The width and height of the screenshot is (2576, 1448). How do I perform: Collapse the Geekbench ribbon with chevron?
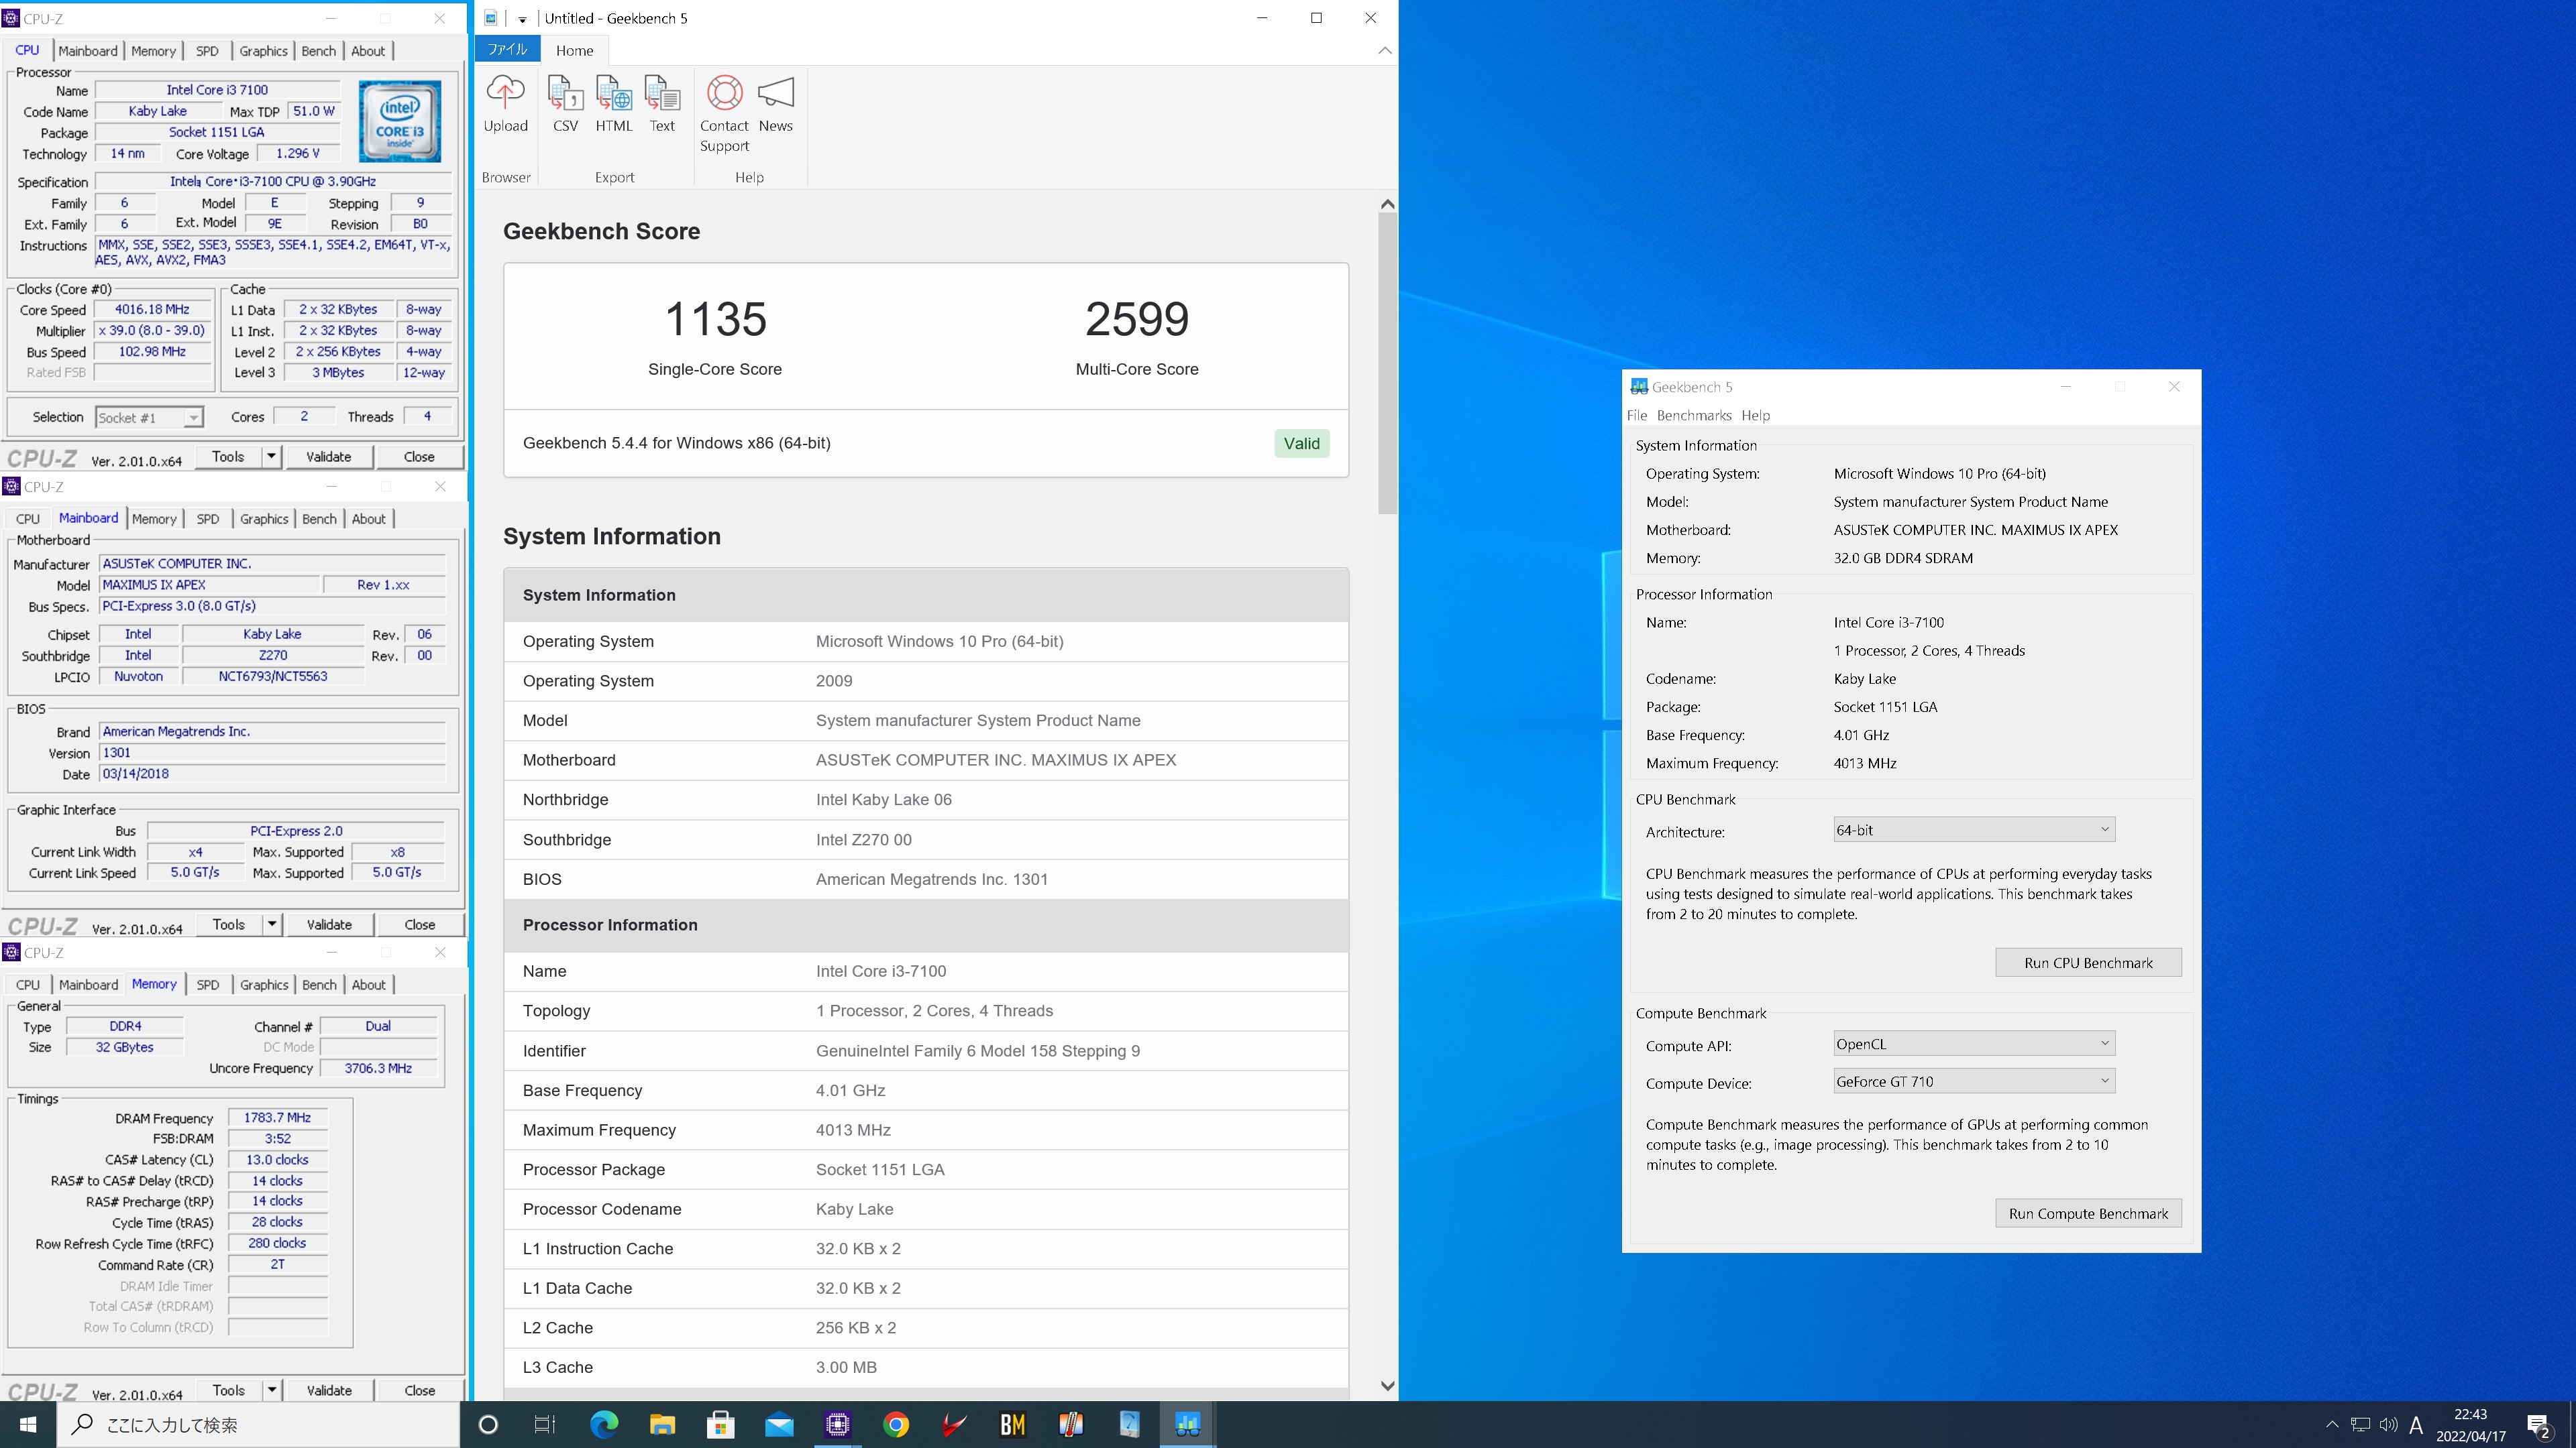click(1384, 50)
